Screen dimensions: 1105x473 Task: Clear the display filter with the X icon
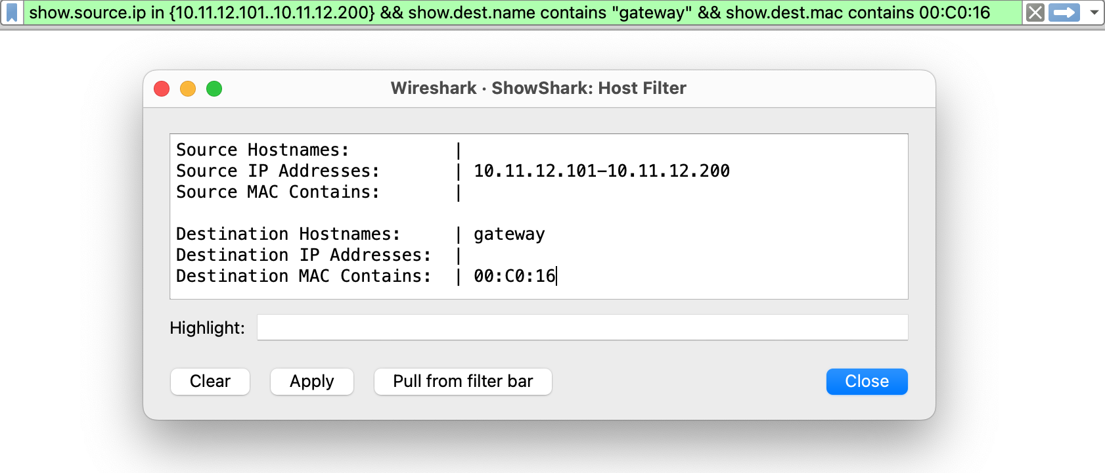click(1035, 12)
